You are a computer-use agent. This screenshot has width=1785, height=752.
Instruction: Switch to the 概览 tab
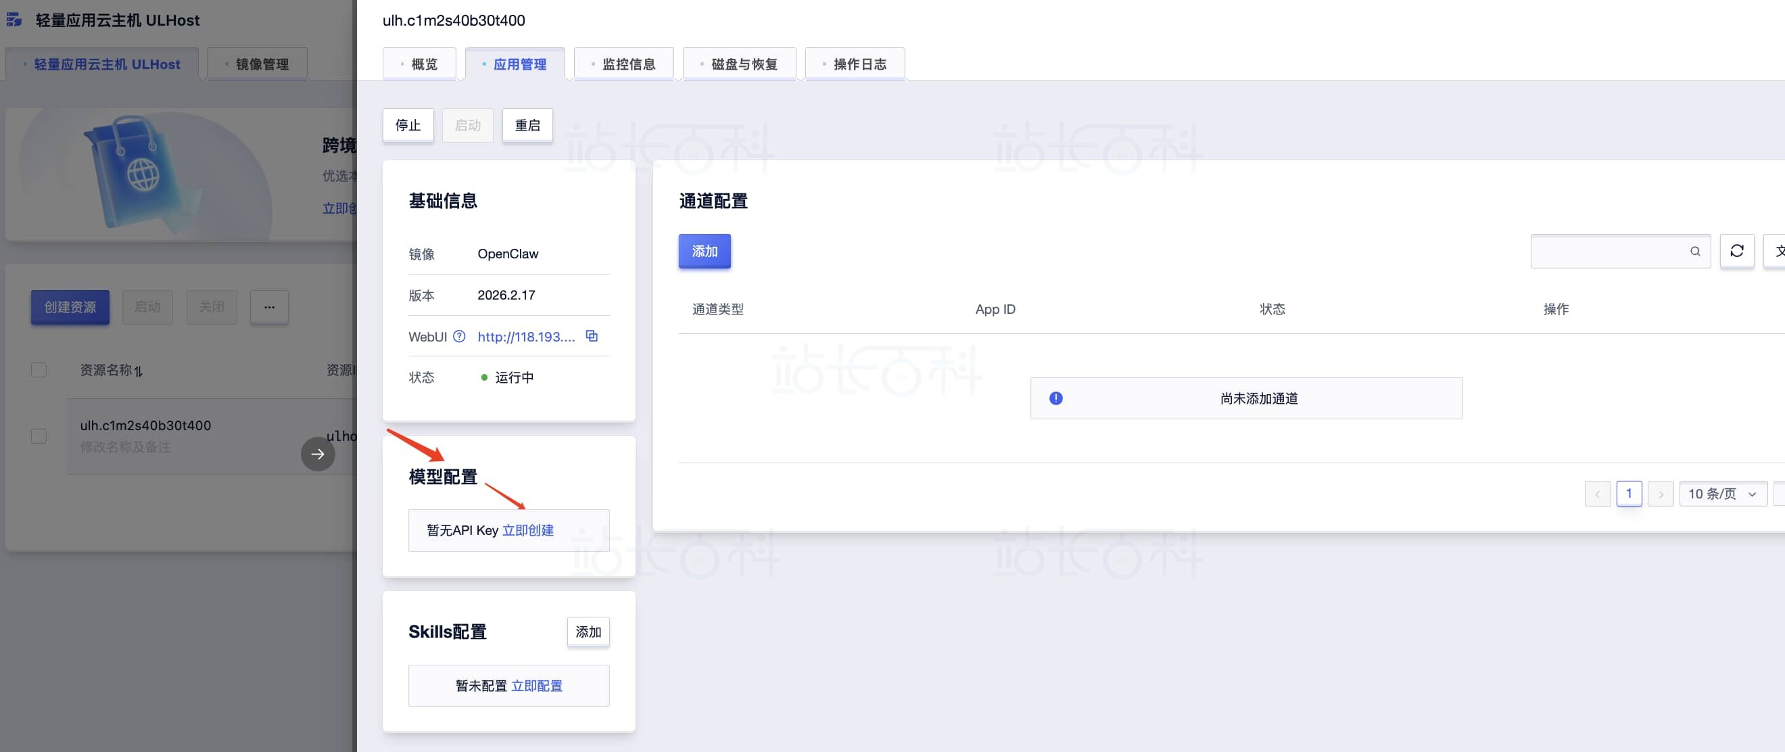pos(419,64)
